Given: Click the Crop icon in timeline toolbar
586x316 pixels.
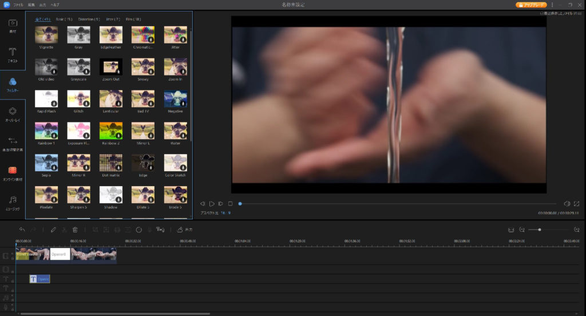Looking at the screenshot, I should pos(96,230).
